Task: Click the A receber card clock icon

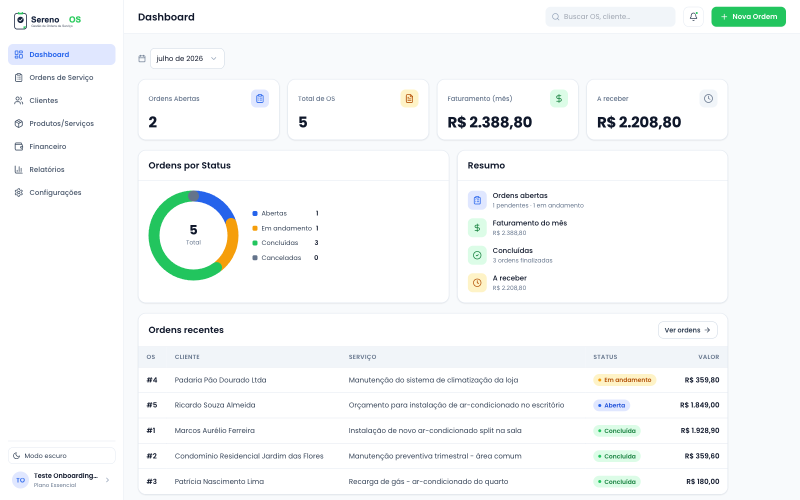Action: pos(708,98)
